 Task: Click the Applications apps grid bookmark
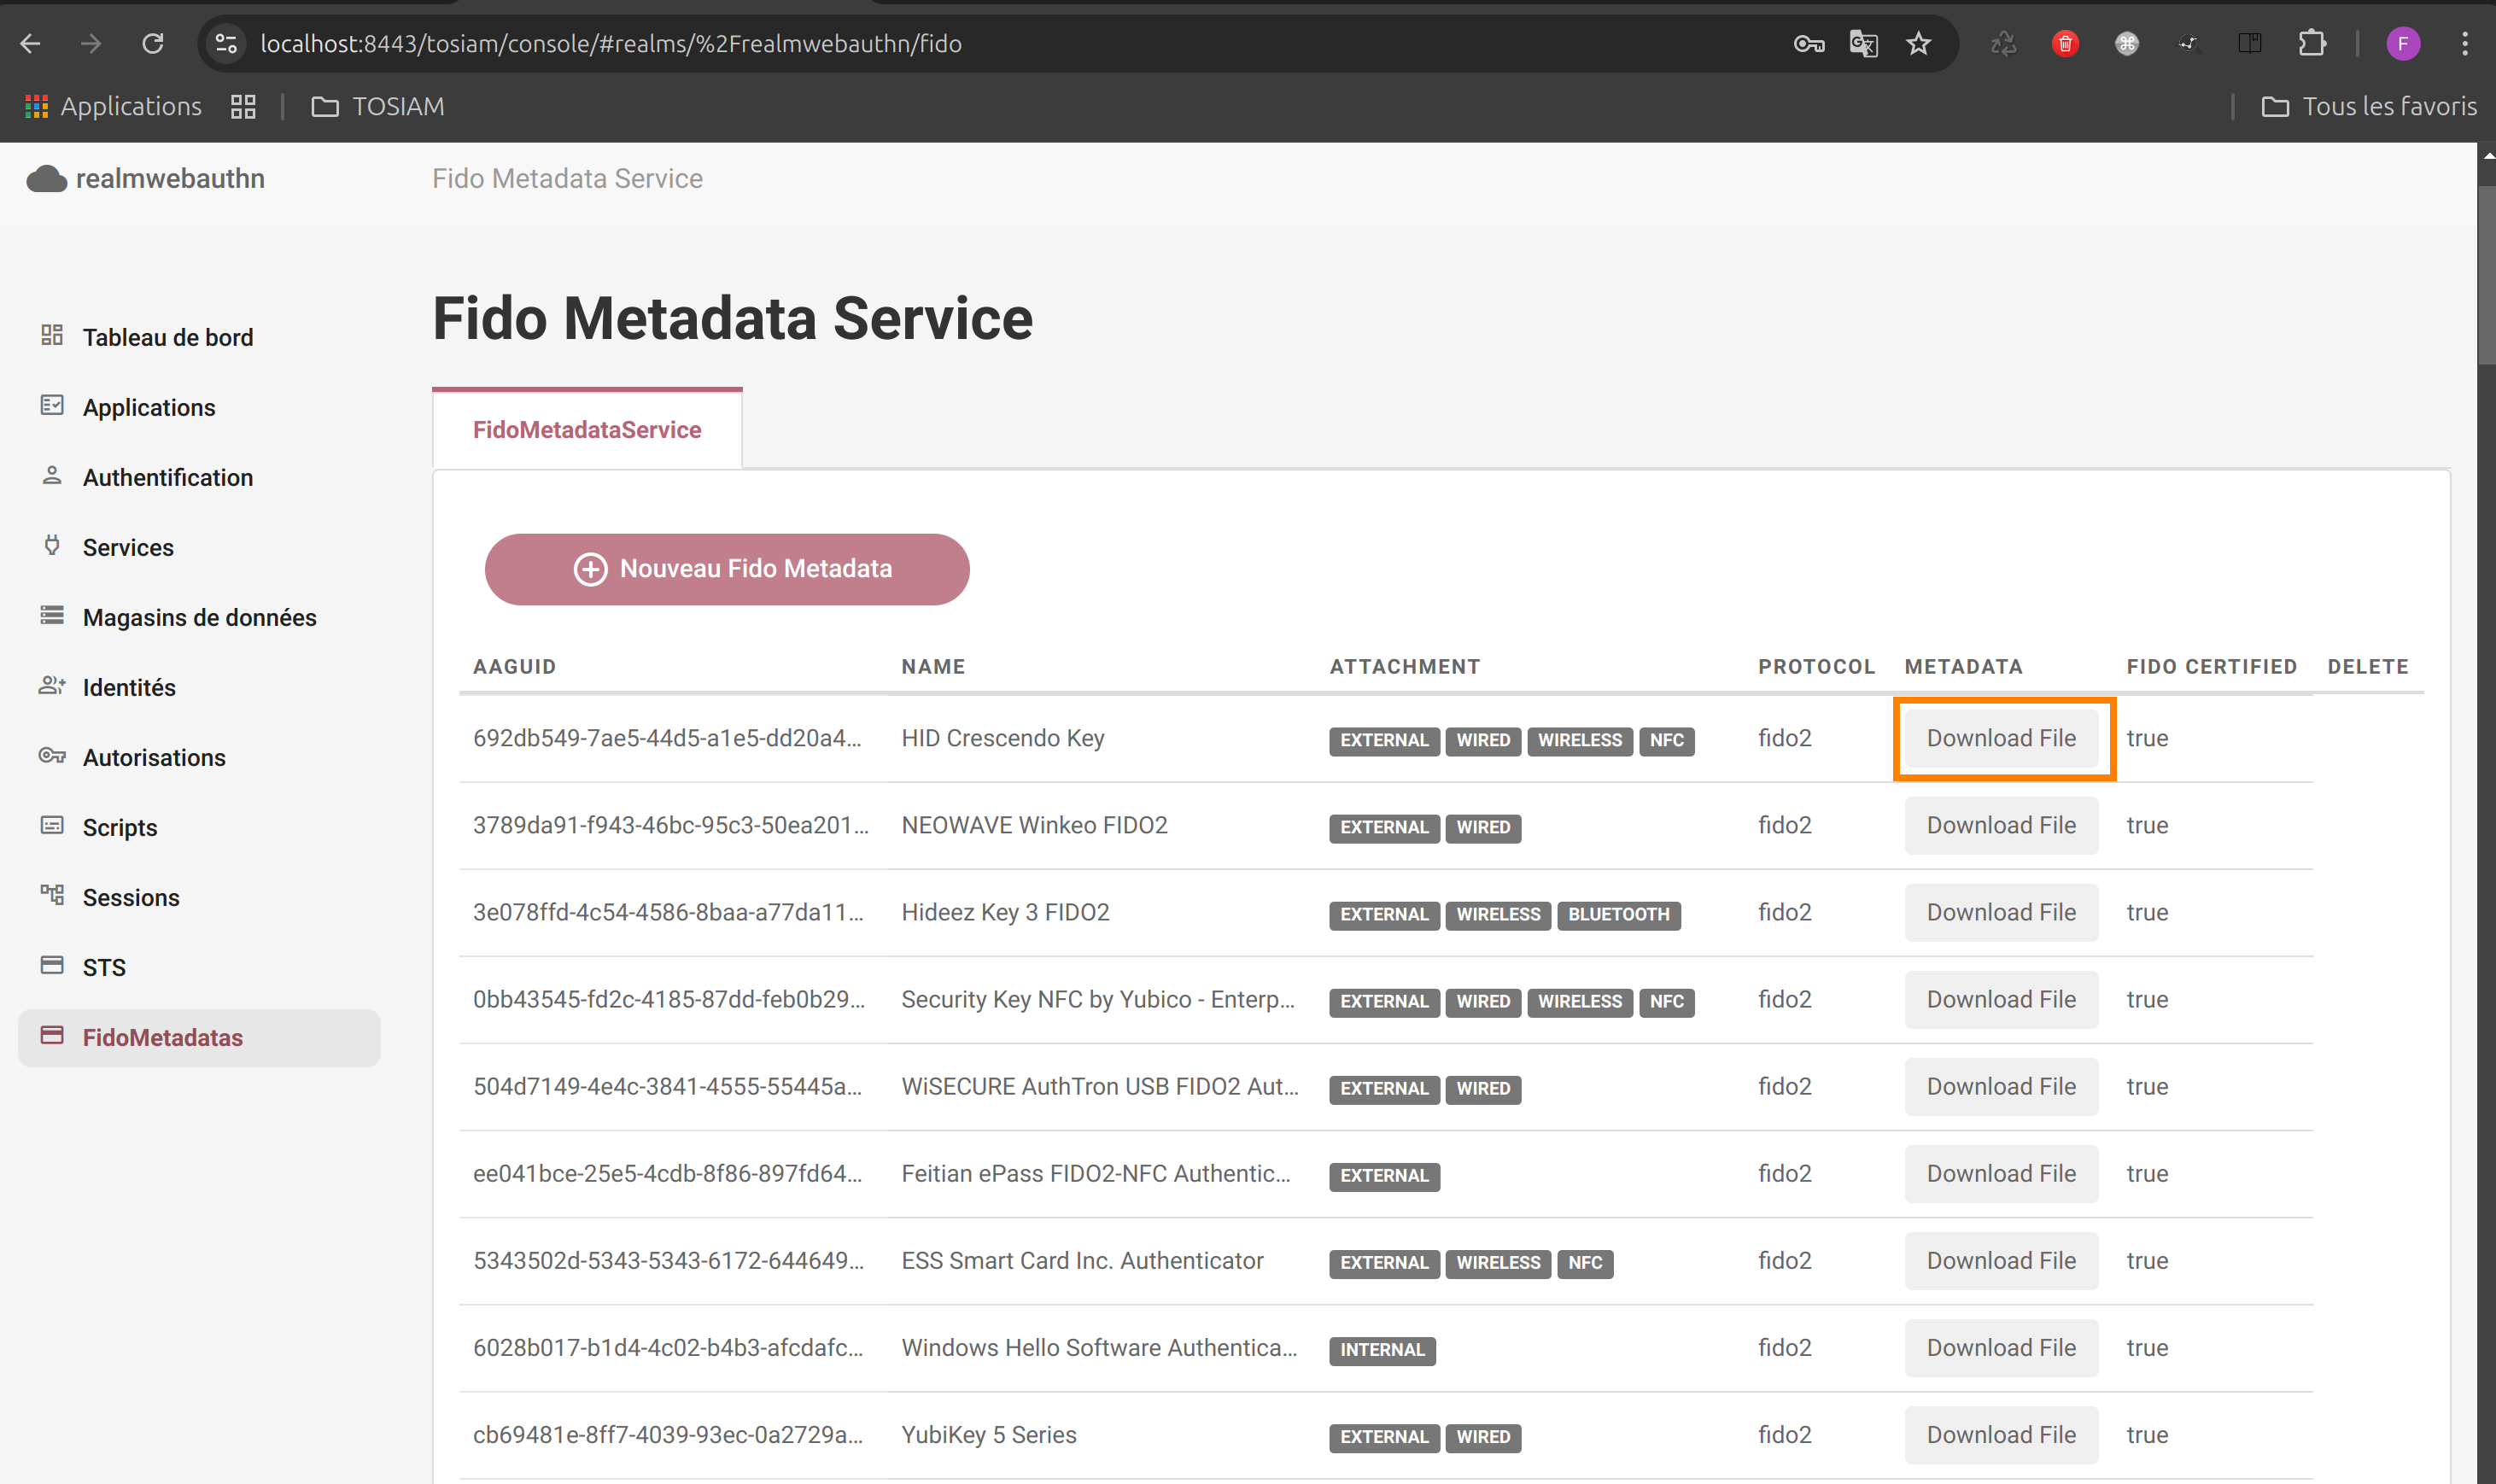pyautogui.click(x=113, y=106)
